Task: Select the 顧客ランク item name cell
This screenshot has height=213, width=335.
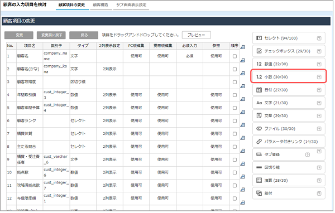Action: click(x=30, y=120)
